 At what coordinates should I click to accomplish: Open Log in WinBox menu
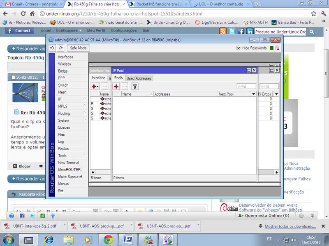point(72,141)
